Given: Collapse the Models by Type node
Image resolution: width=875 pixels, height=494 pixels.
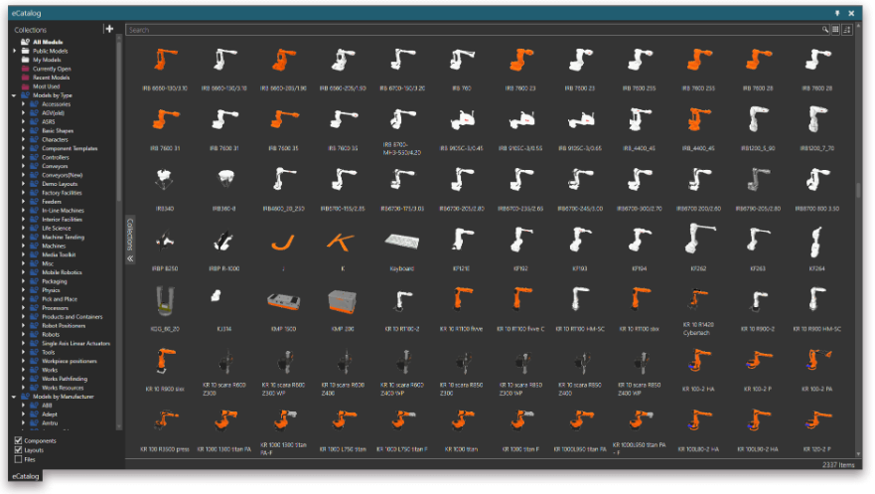Looking at the screenshot, I should pos(14,95).
